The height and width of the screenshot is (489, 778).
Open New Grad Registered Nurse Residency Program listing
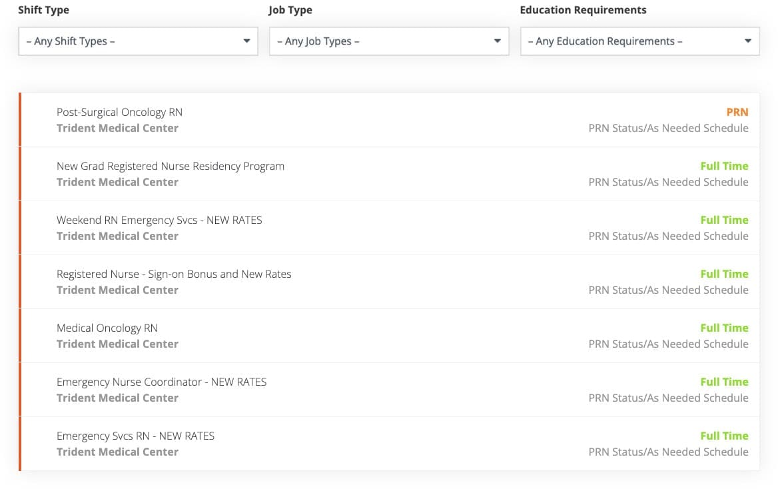pyautogui.click(x=171, y=167)
